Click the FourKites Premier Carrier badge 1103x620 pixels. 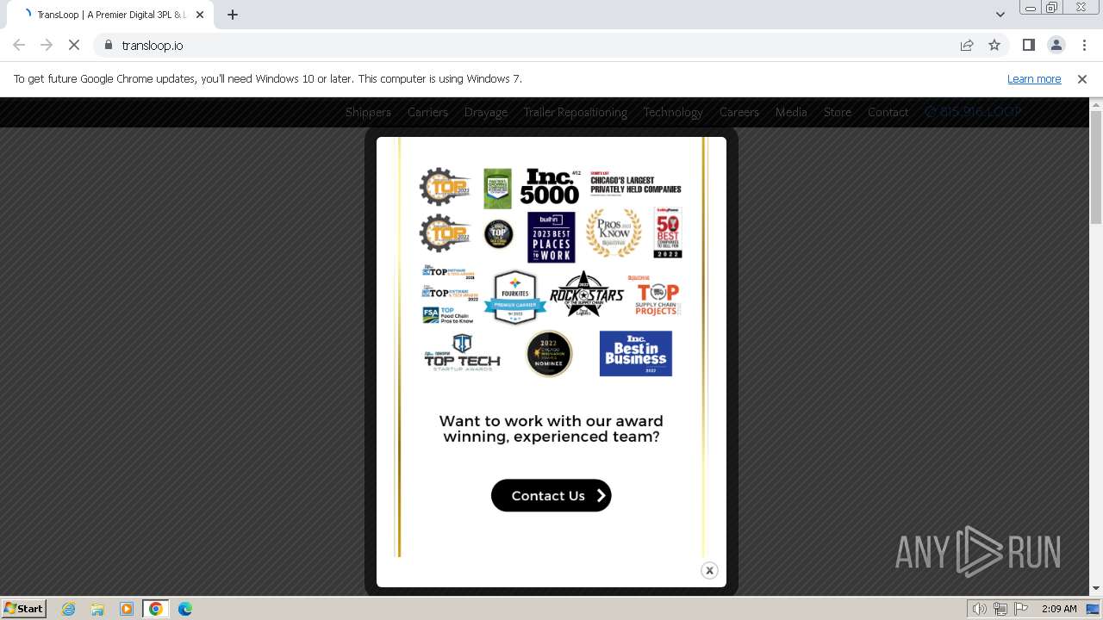point(514,297)
